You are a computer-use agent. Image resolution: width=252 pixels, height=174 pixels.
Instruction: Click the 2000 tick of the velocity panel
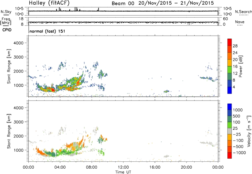[18, 136]
